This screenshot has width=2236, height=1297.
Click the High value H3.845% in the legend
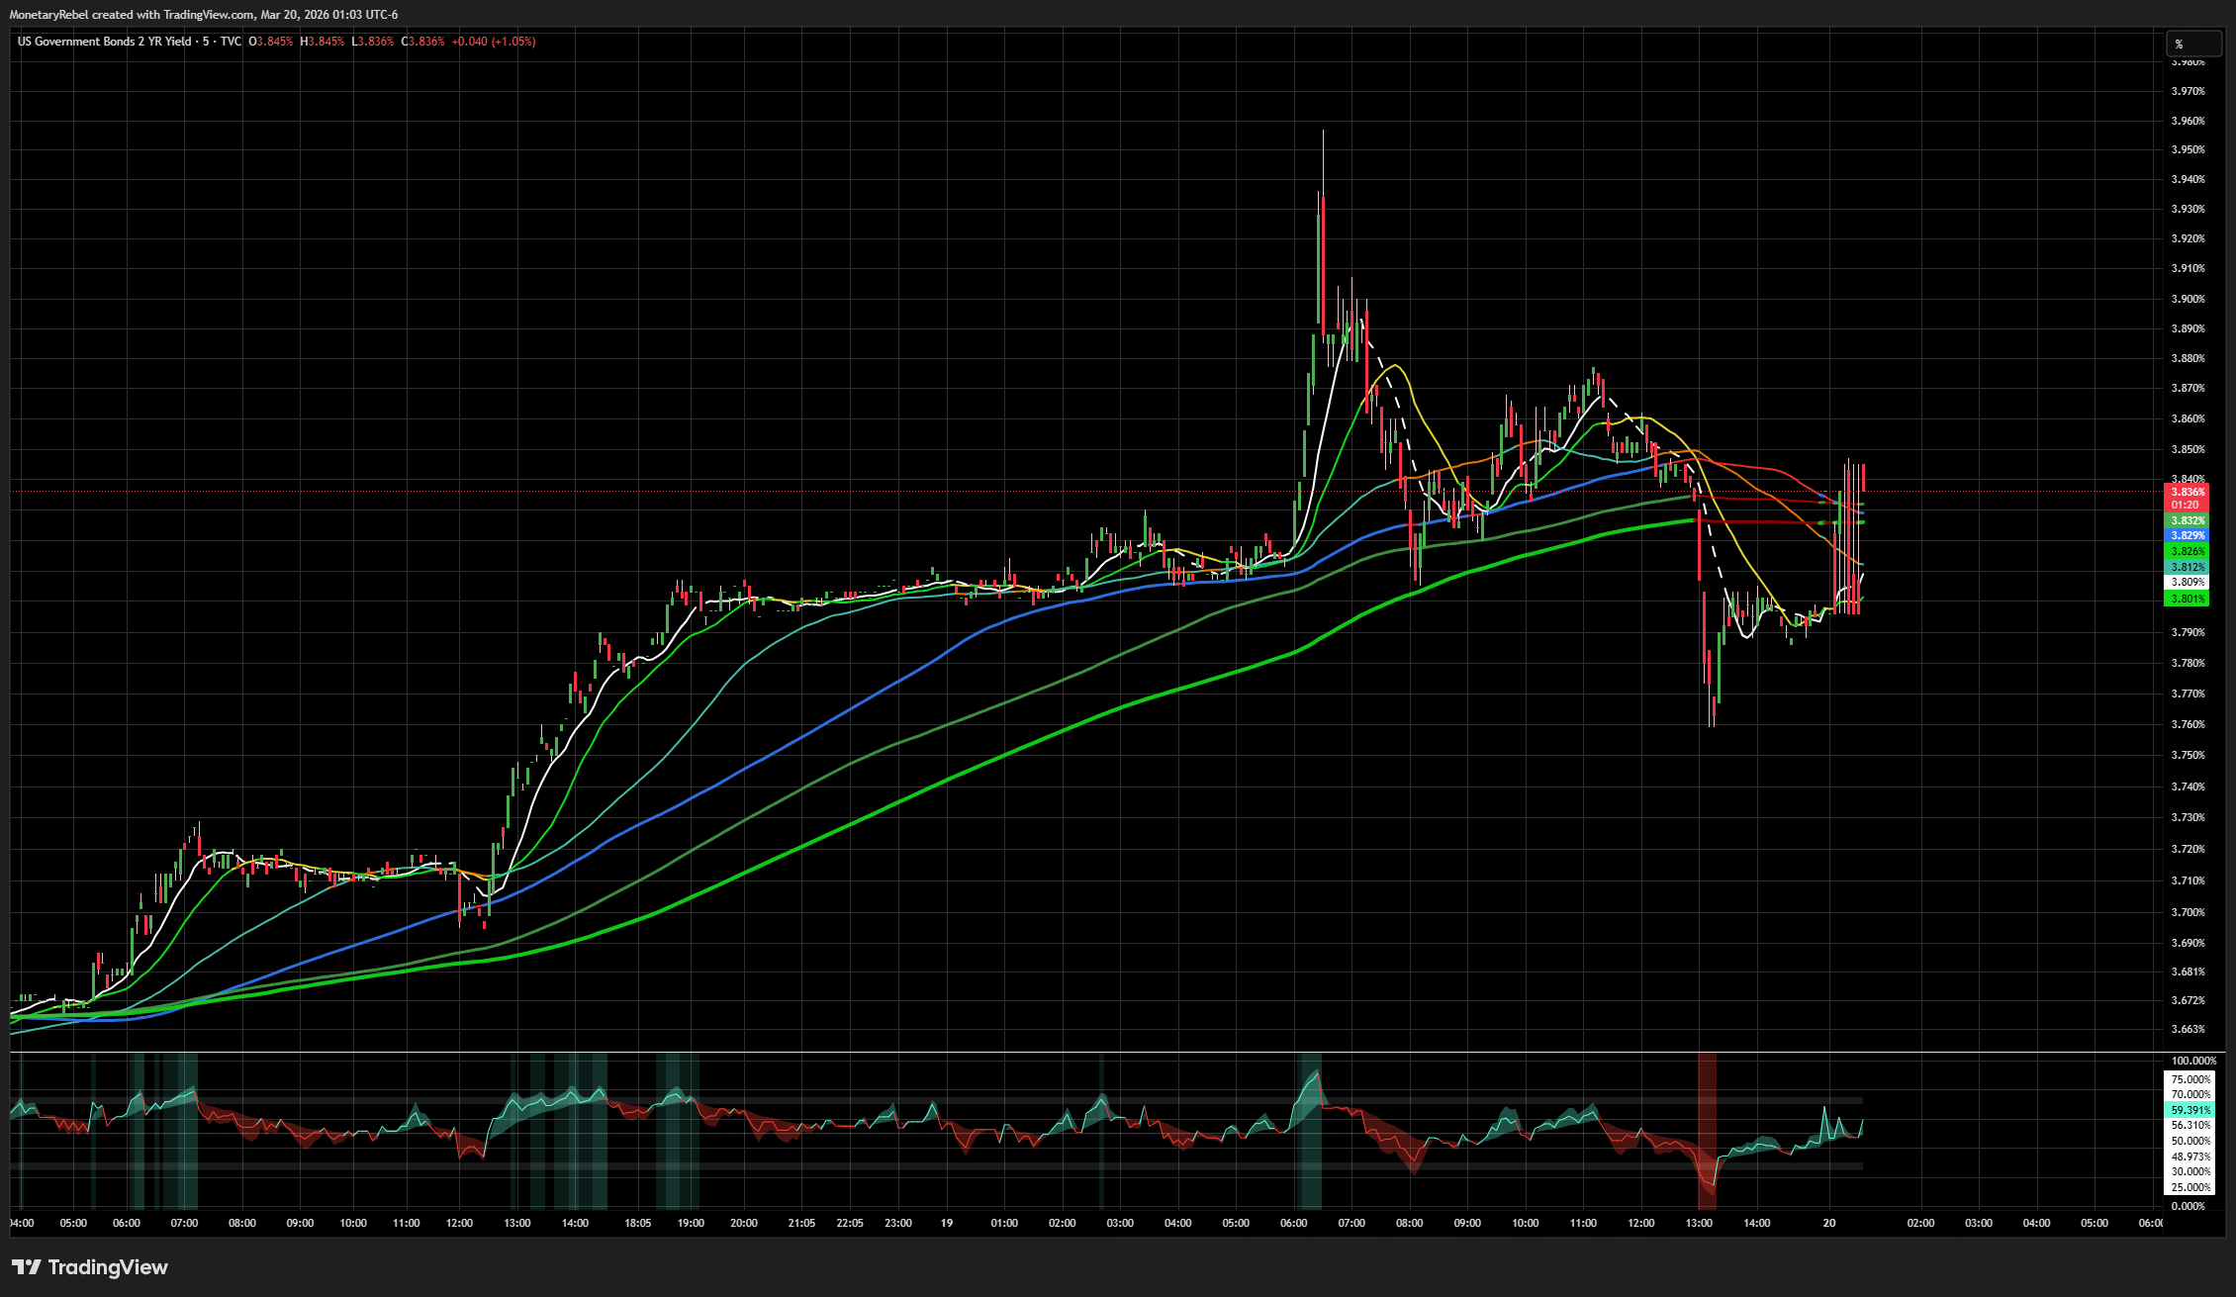click(323, 42)
